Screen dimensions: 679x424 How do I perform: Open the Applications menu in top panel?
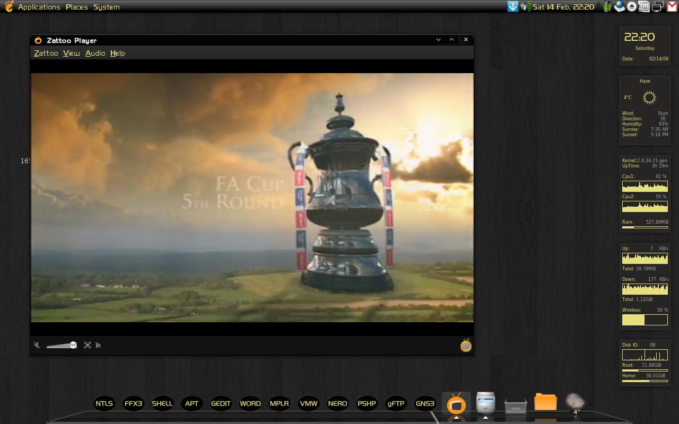tap(39, 7)
